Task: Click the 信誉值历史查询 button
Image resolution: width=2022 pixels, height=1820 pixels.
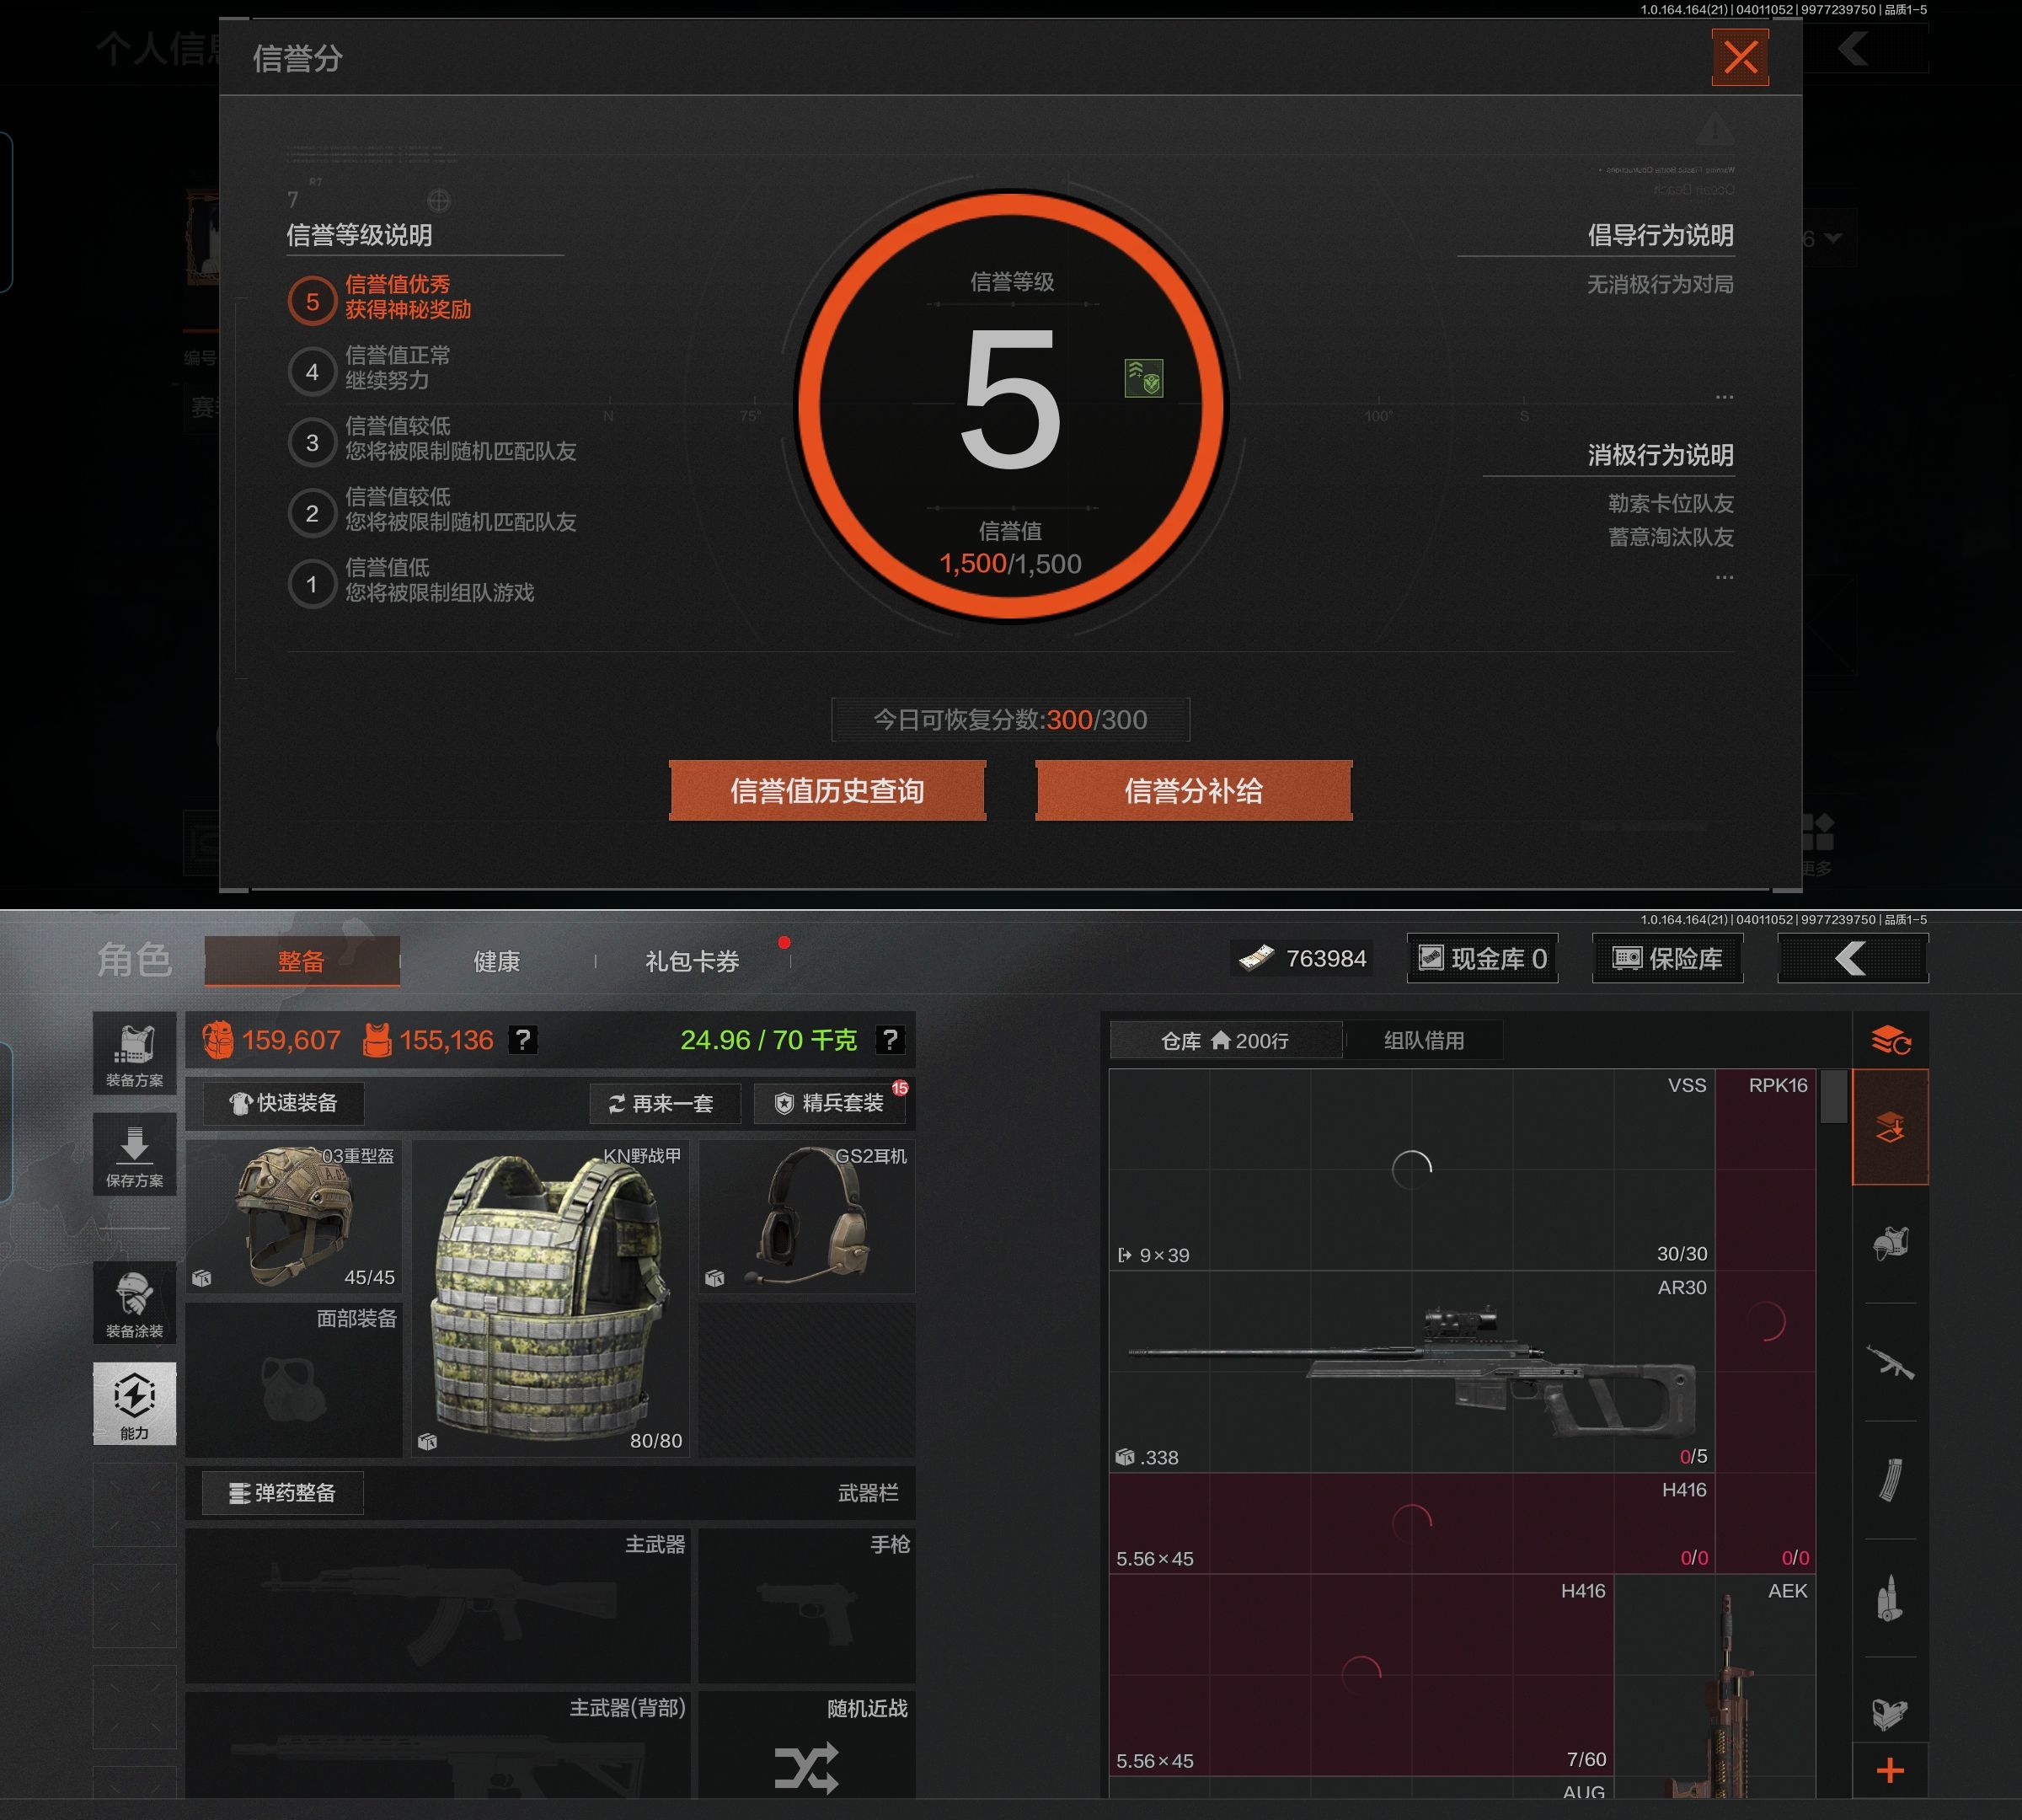Action: 827,791
